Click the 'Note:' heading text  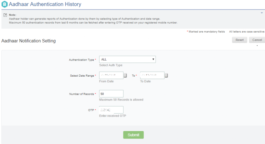point(13,15)
